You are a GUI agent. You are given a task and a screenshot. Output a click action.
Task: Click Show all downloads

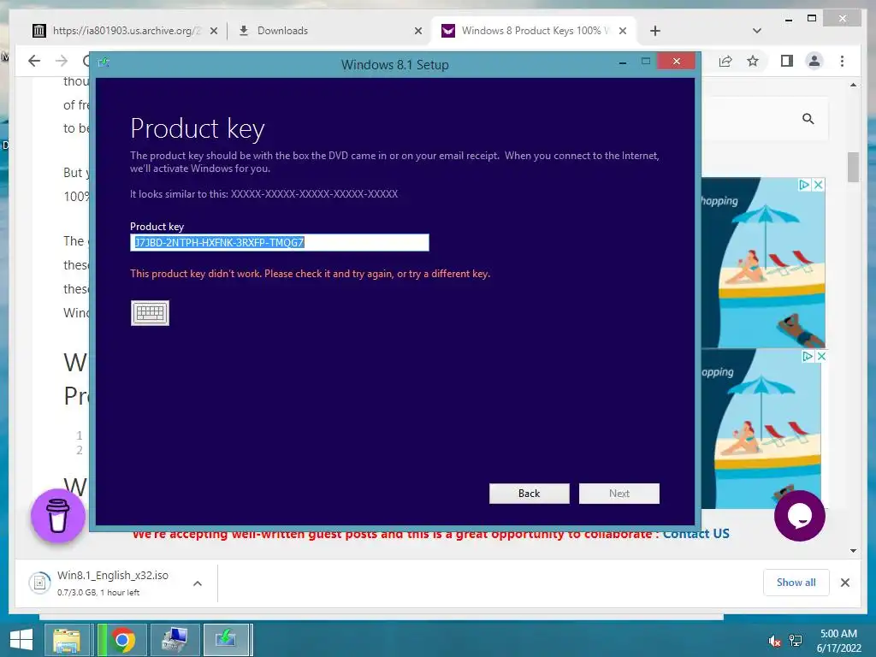(x=796, y=582)
